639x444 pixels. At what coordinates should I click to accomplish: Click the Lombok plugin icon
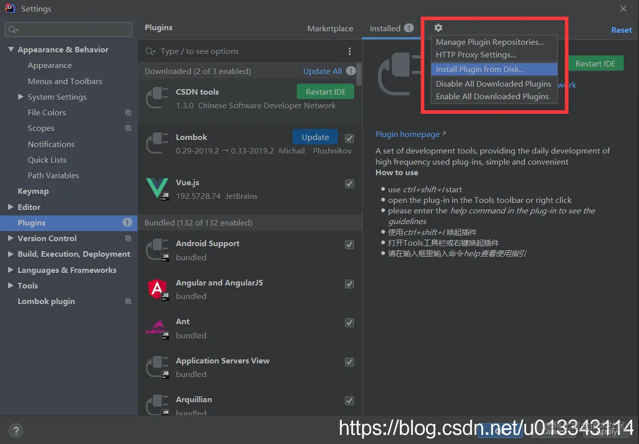[x=157, y=144]
